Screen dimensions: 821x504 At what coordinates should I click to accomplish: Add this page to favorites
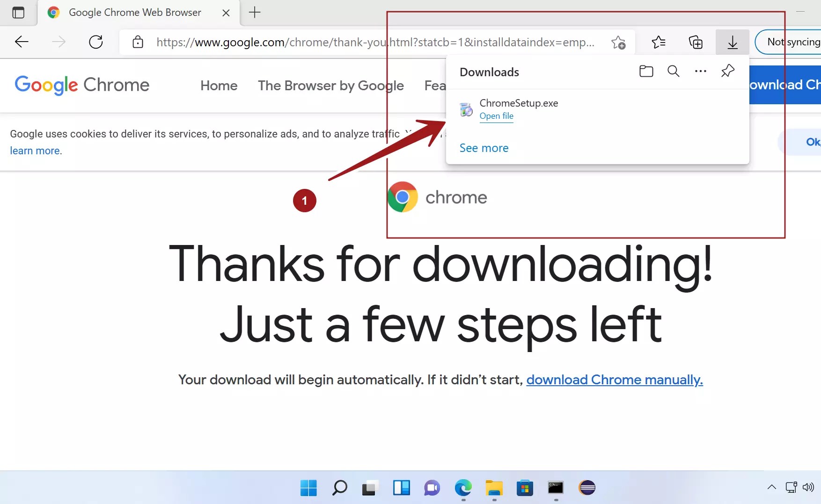[618, 43]
